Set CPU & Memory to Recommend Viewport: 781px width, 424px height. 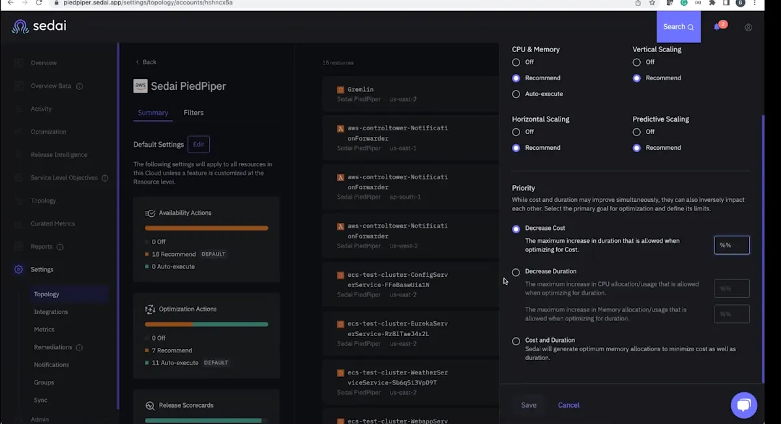point(516,78)
